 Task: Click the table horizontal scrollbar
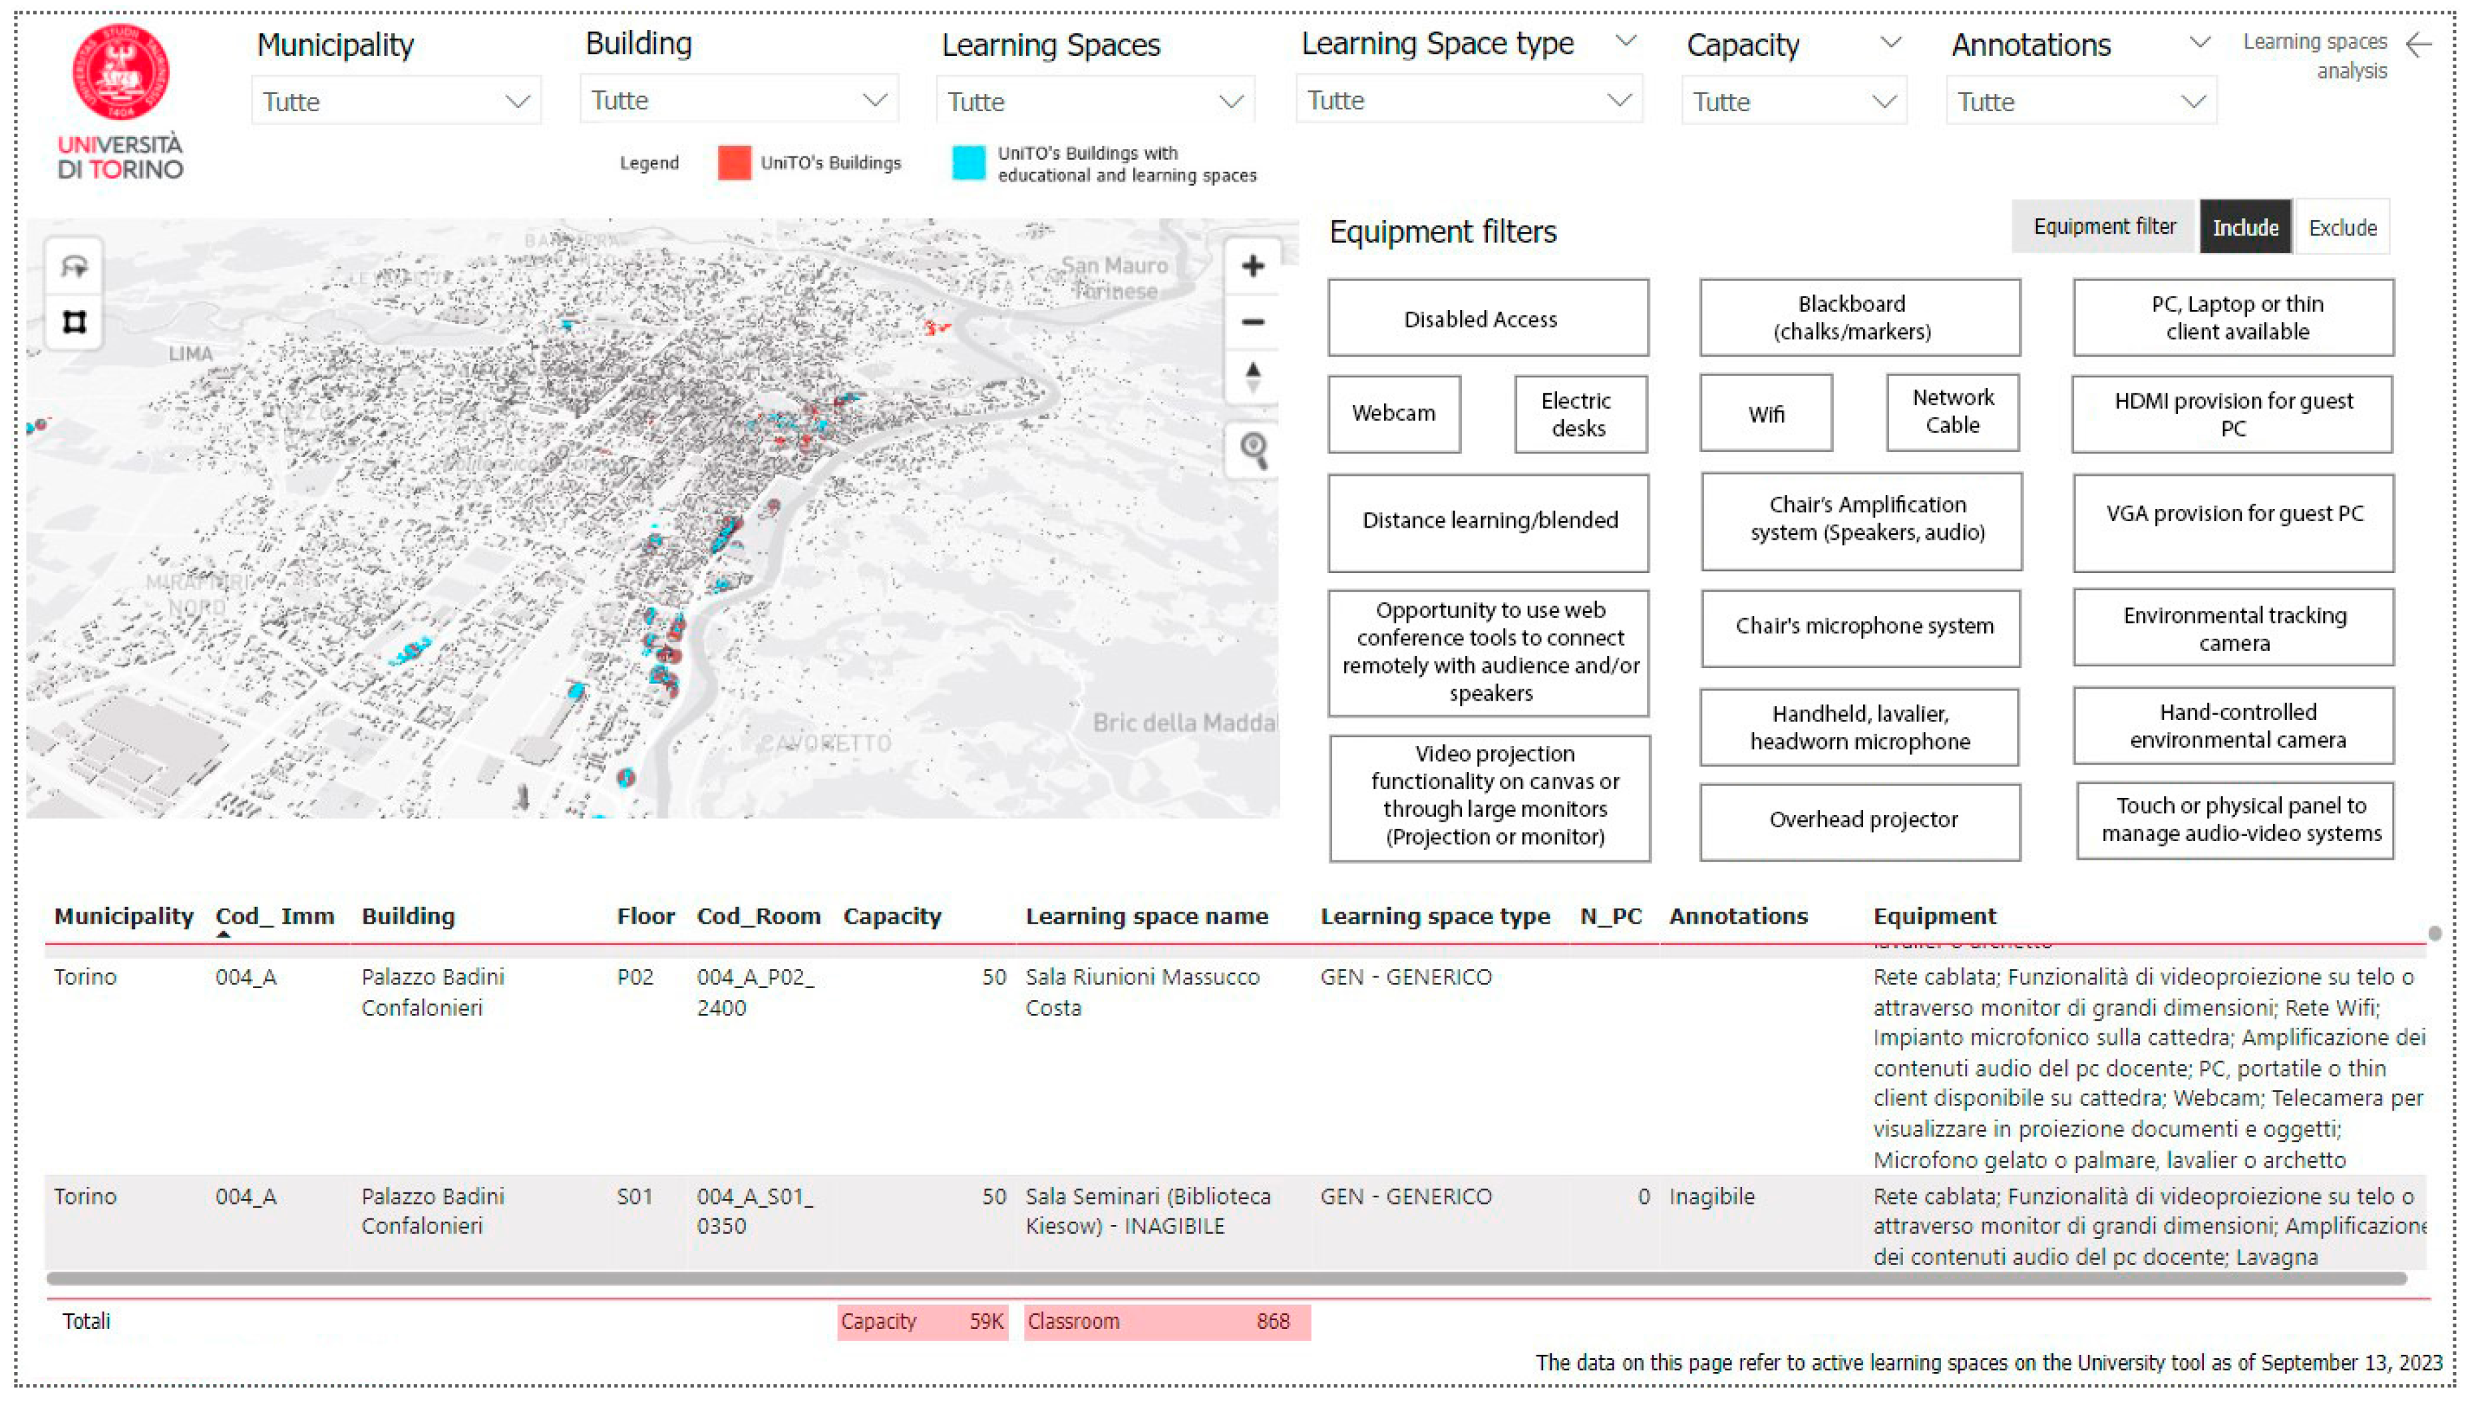(1225, 1278)
